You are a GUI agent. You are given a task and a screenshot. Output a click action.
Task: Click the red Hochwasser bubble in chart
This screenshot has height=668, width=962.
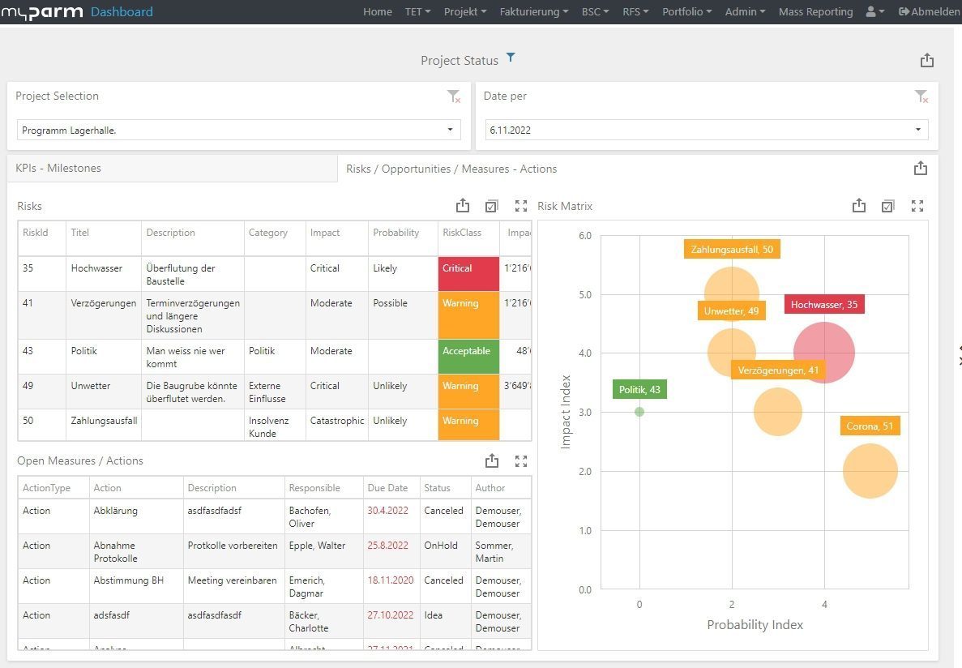coord(824,353)
